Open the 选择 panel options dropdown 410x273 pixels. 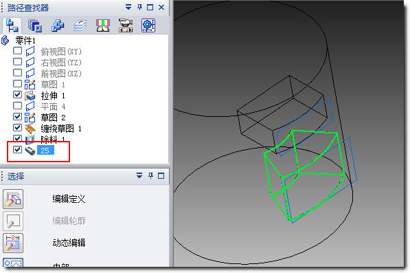coord(139,175)
